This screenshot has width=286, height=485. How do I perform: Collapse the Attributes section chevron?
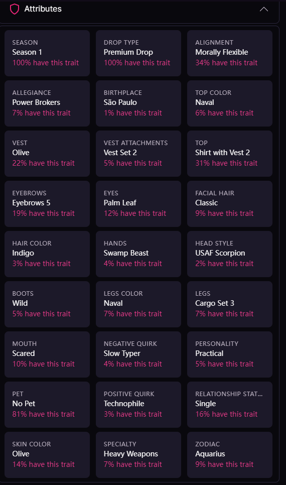264,9
